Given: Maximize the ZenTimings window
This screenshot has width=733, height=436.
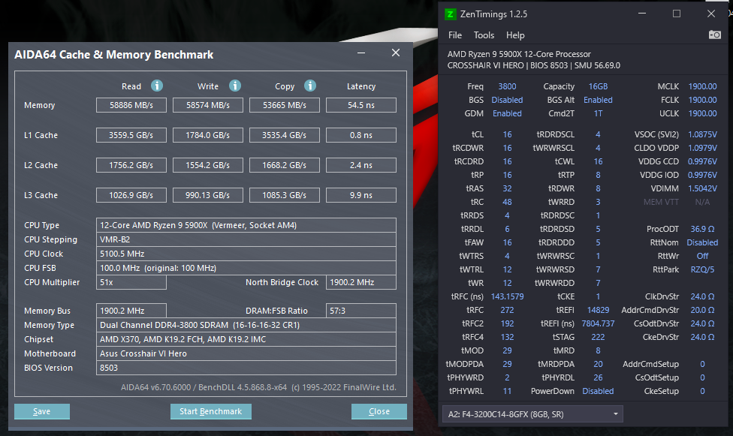Looking at the screenshot, I should tap(677, 14).
